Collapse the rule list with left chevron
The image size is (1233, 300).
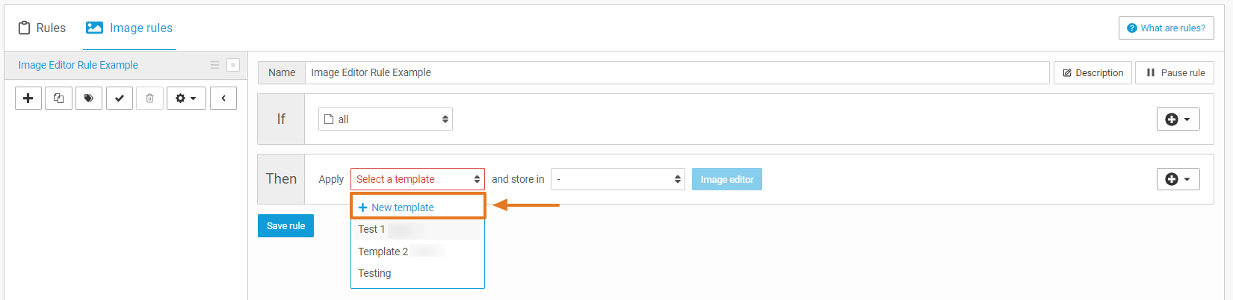223,99
